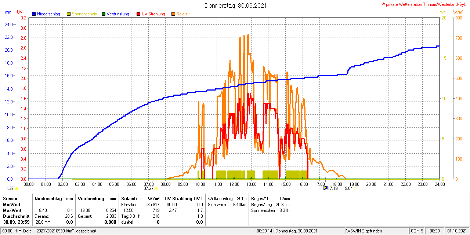The image size is (470, 235).
Task: Click the Regen/Tag 20.6mm entry
Action: (x=270, y=204)
